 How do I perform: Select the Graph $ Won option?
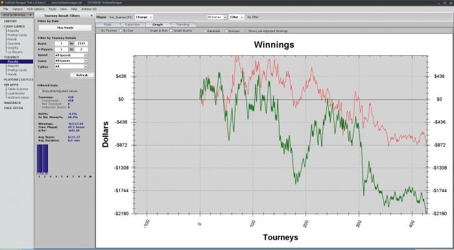click(x=147, y=31)
